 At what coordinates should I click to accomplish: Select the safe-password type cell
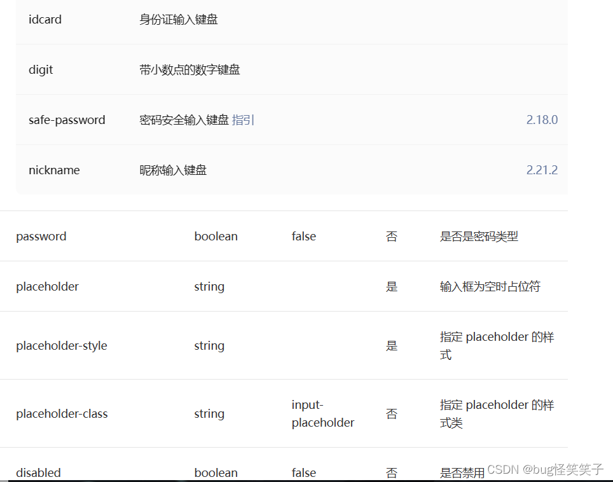67,120
